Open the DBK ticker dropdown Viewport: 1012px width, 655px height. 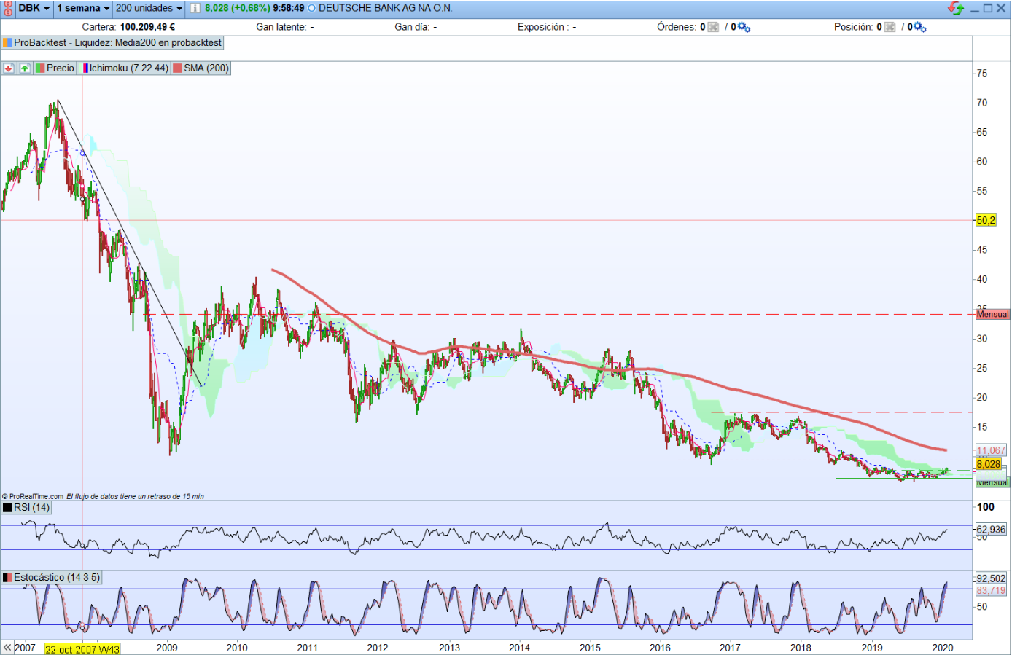point(34,8)
